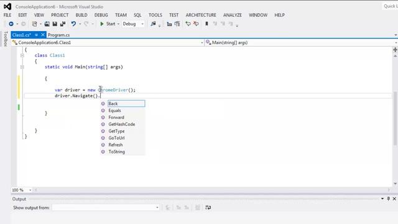Toggle the bookmark toolbar icon

pos(206,24)
